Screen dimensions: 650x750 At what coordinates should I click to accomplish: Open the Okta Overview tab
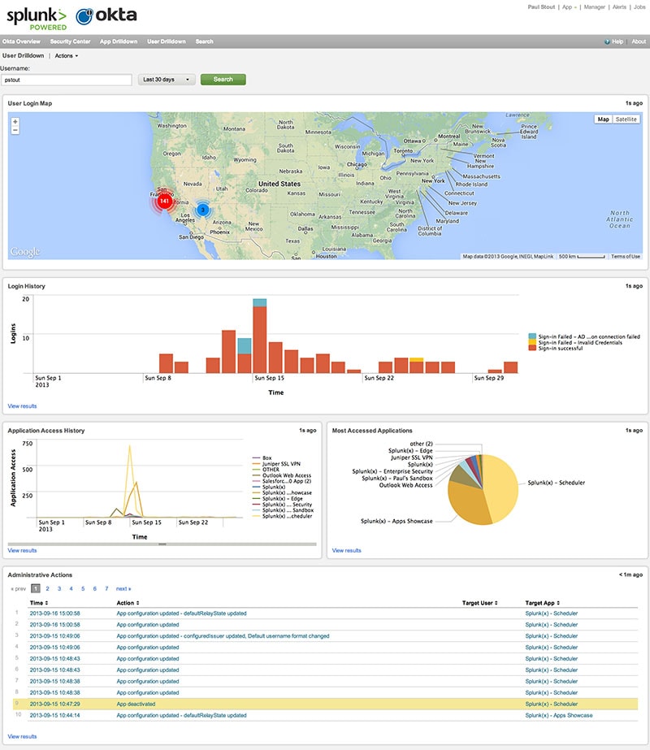click(x=21, y=41)
